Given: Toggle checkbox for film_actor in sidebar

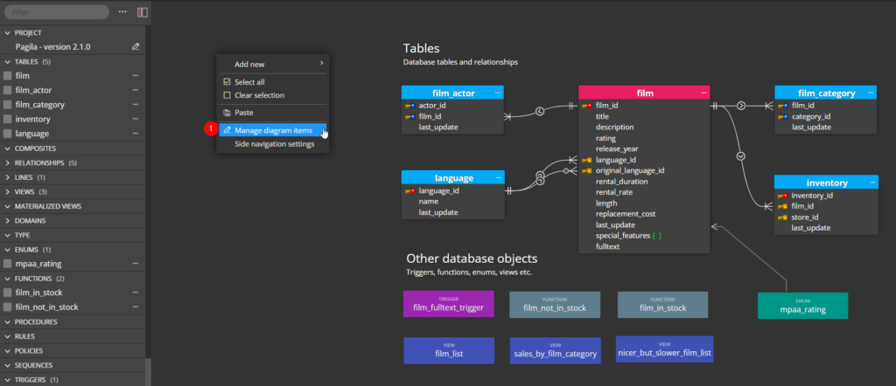Looking at the screenshot, I should coord(7,90).
